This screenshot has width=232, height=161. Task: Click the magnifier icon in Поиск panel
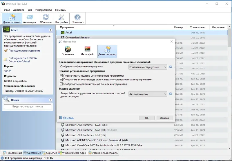pos(6,99)
